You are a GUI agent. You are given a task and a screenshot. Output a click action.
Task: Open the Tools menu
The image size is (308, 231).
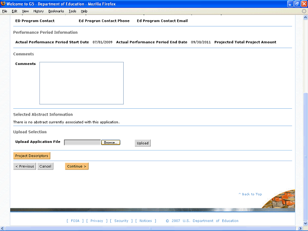pyautogui.click(x=72, y=11)
